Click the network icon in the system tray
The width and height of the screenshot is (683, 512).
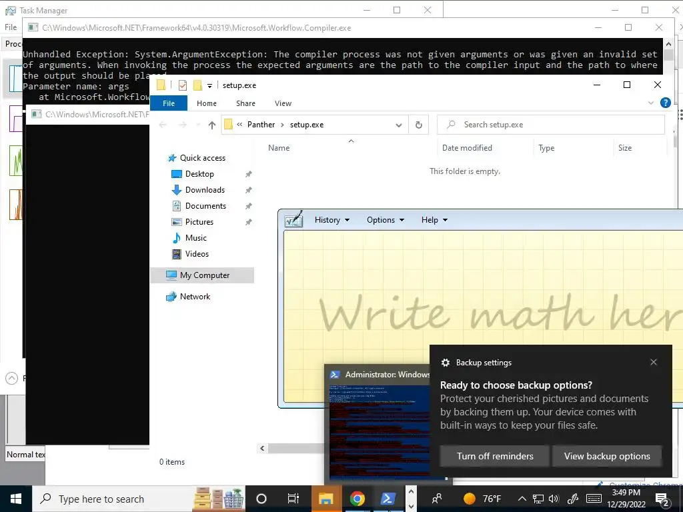[x=538, y=499]
